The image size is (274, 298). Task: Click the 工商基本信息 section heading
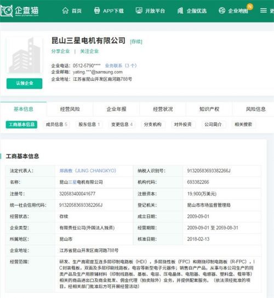pos(22,156)
